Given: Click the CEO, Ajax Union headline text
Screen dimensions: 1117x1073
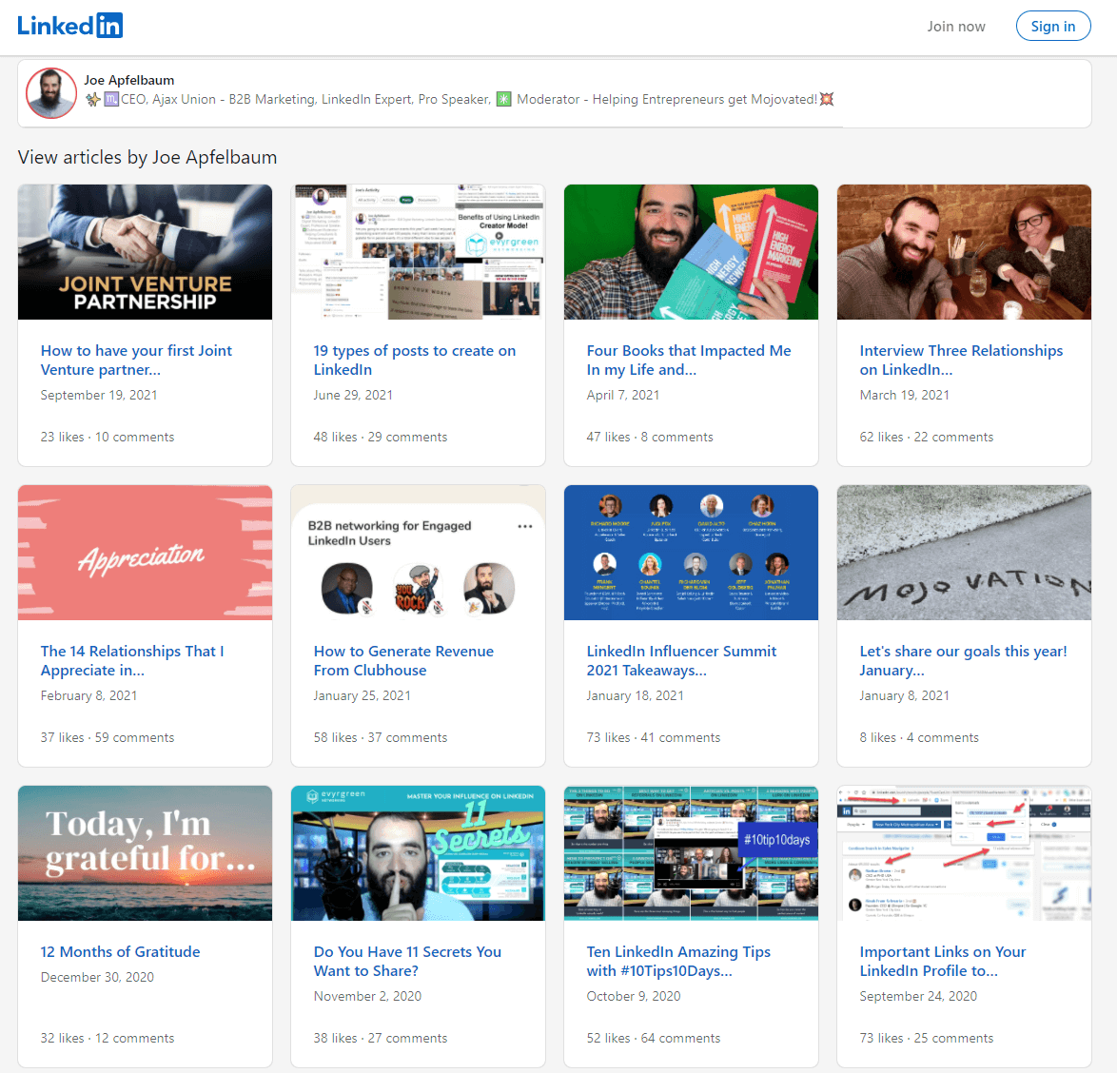Looking at the screenshot, I should (460, 99).
